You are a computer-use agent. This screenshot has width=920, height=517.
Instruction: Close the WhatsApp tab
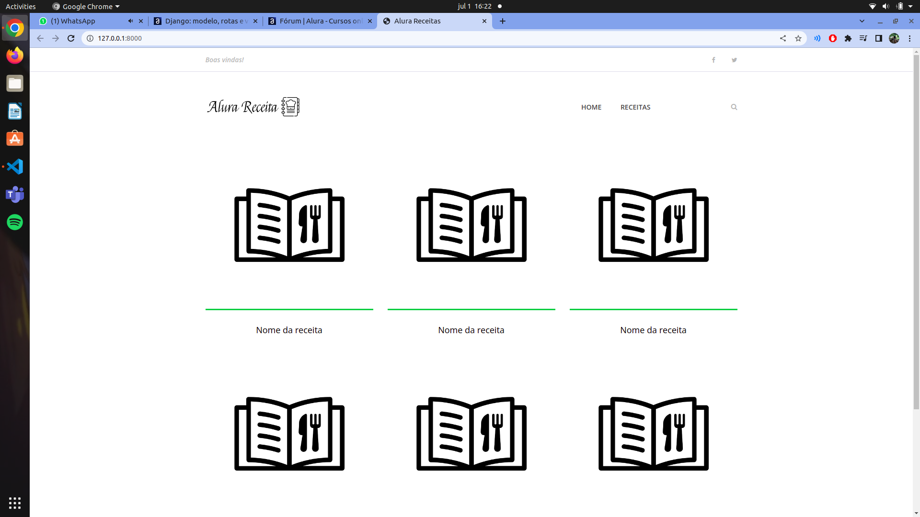(141, 21)
